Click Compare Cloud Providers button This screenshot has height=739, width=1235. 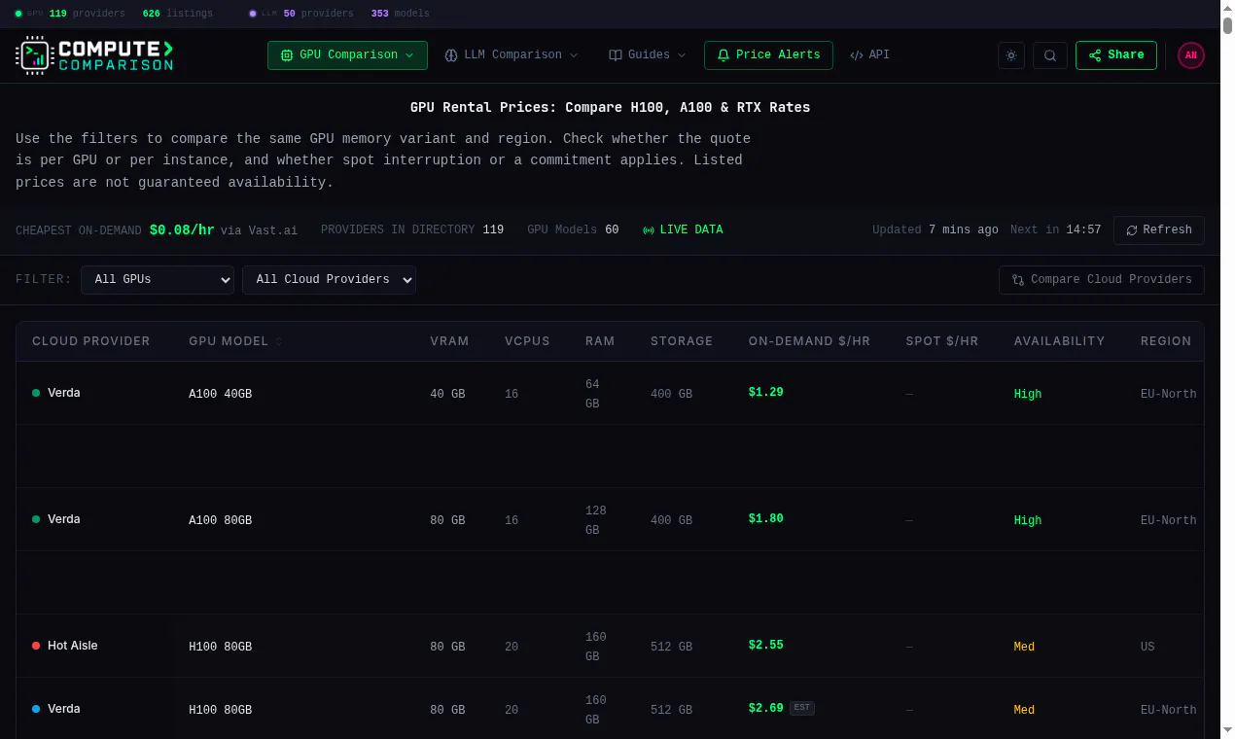(1102, 280)
